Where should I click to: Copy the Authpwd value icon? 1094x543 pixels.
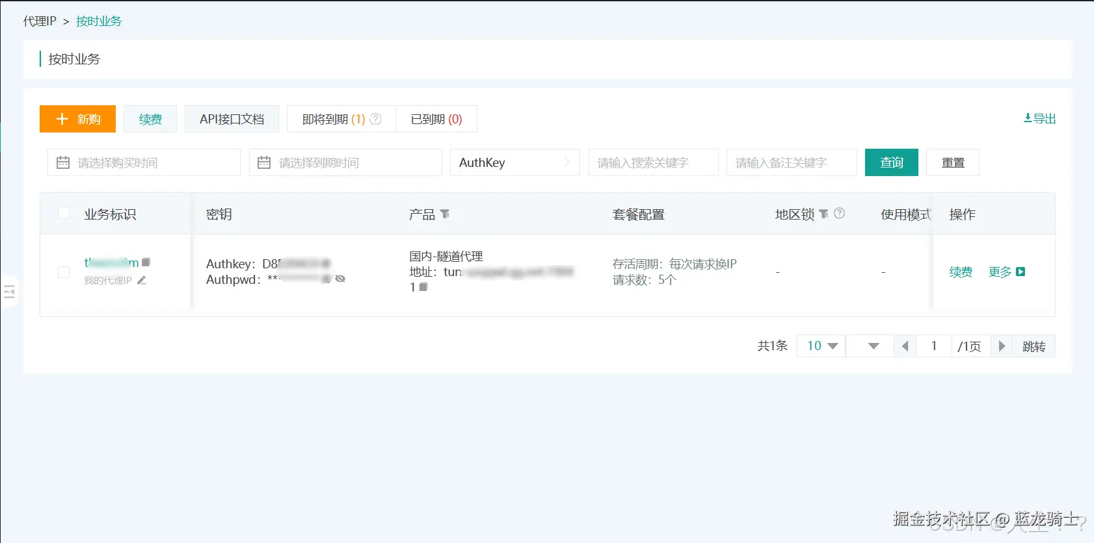click(327, 279)
